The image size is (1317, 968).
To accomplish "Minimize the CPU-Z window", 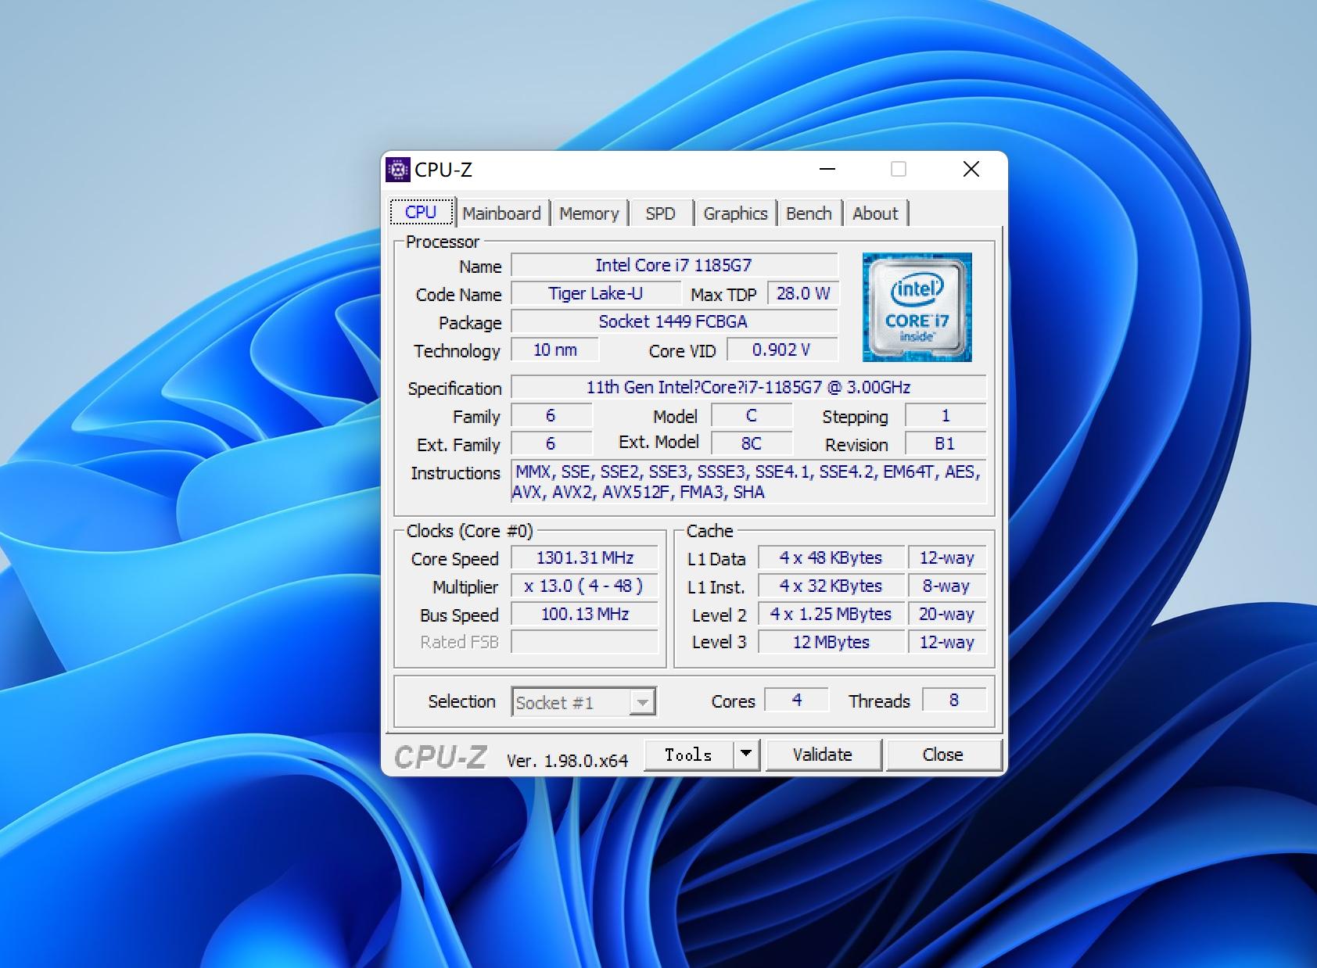I will point(827,170).
